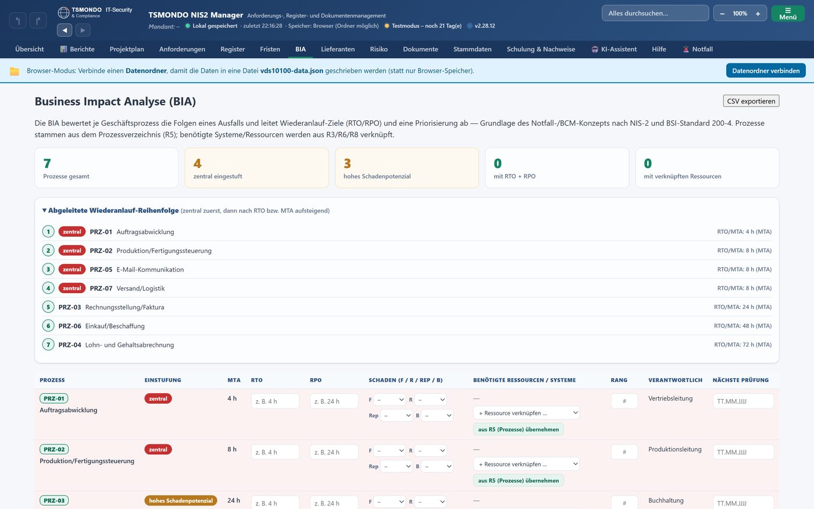The width and height of the screenshot is (814, 509).
Task: Open the B damage dropdown for PRZ-01
Action: pyautogui.click(x=437, y=415)
